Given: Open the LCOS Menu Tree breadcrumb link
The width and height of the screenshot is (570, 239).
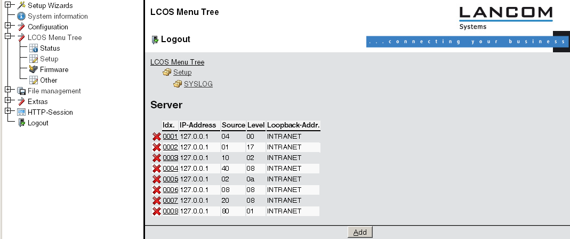Looking at the screenshot, I should point(177,62).
